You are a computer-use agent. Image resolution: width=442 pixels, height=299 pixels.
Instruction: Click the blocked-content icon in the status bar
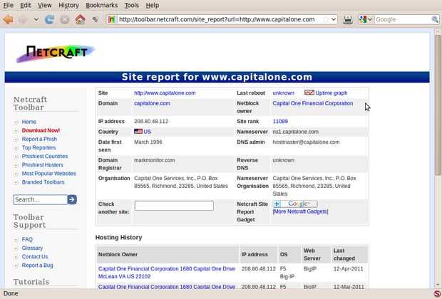point(437,294)
